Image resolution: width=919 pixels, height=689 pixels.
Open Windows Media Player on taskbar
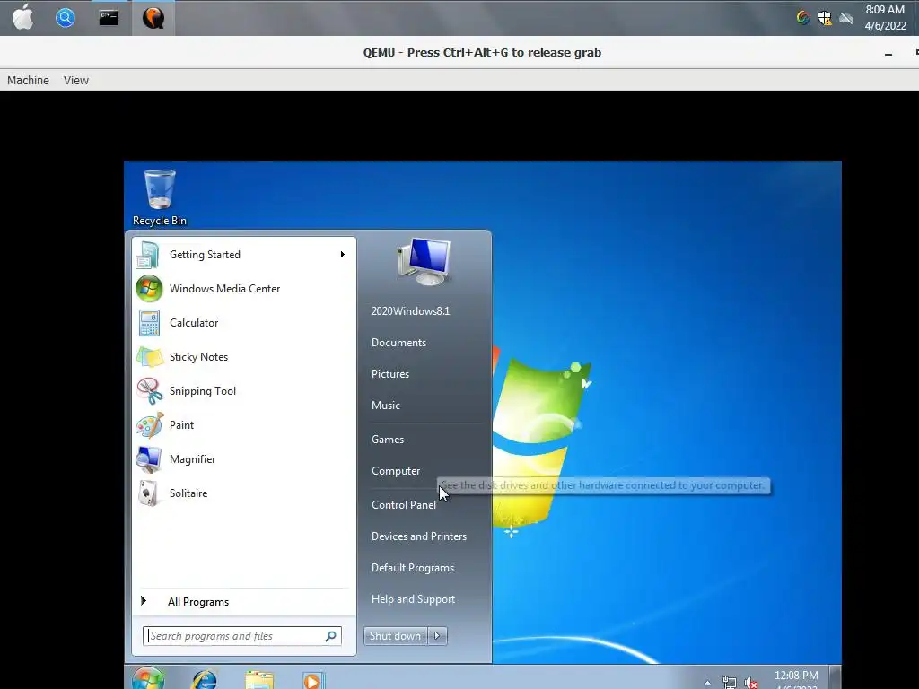tap(312, 680)
